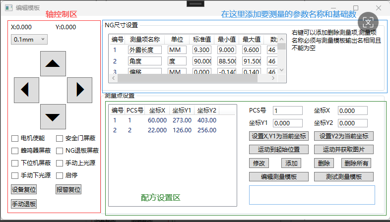Click the screenshot capture overlay icon
390x222 pixels.
pyautogui.click(x=368, y=22)
